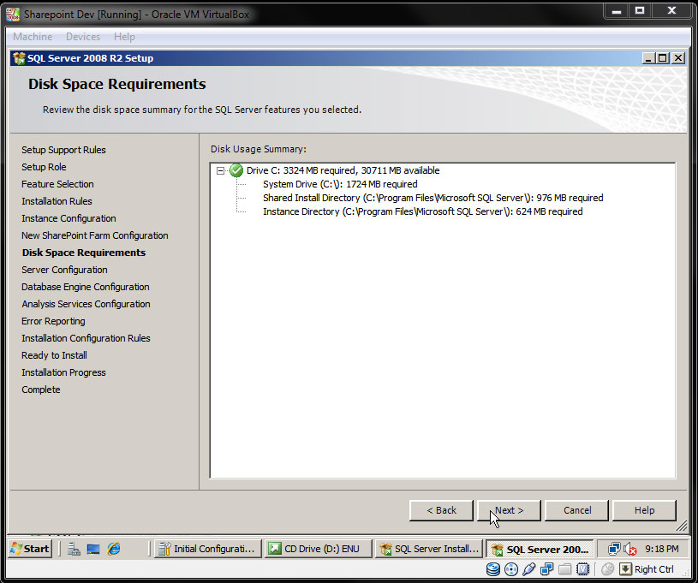Launch Server Manager from quick launch
Image resolution: width=698 pixels, height=583 pixels.
pos(74,549)
